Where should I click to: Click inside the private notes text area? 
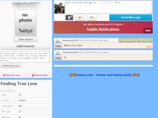point(25,57)
